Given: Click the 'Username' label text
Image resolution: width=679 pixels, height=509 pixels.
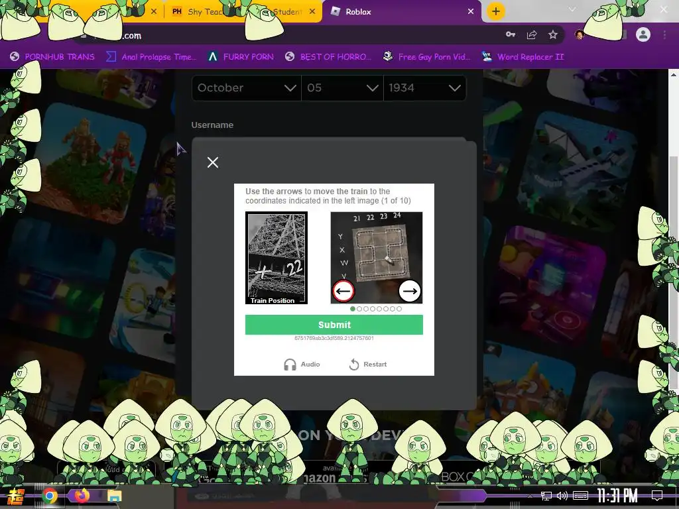Looking at the screenshot, I should point(212,125).
